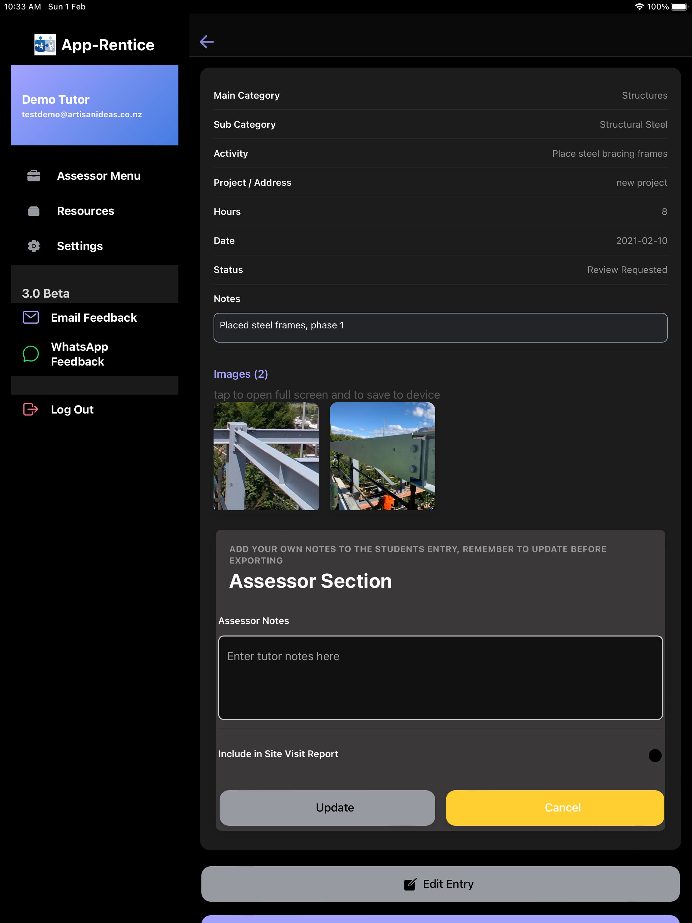Image resolution: width=692 pixels, height=923 pixels.
Task: Tap the partially visible purple button
Action: click(x=440, y=919)
